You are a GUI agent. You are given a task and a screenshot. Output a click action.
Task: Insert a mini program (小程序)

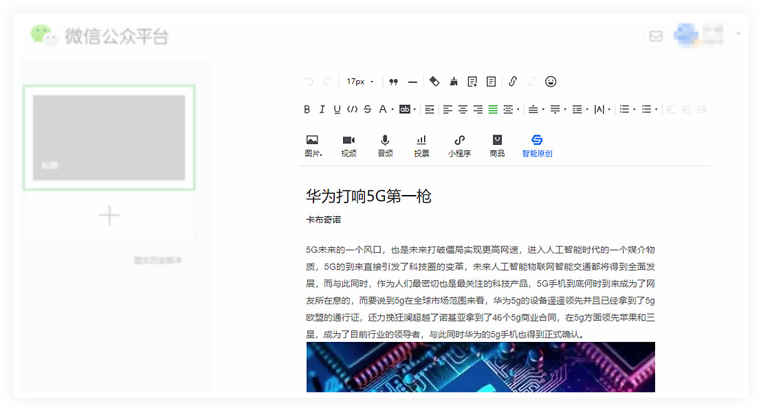coord(459,146)
